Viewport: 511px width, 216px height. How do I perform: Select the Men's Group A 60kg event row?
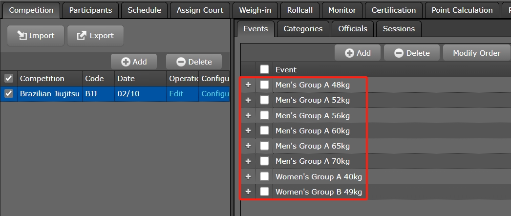coord(313,131)
